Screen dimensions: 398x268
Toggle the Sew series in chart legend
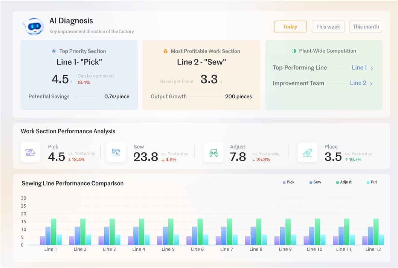click(315, 182)
